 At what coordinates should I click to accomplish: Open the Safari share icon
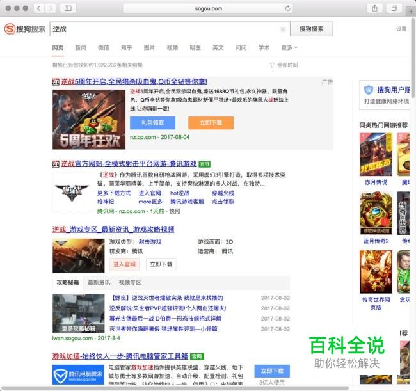(x=374, y=8)
